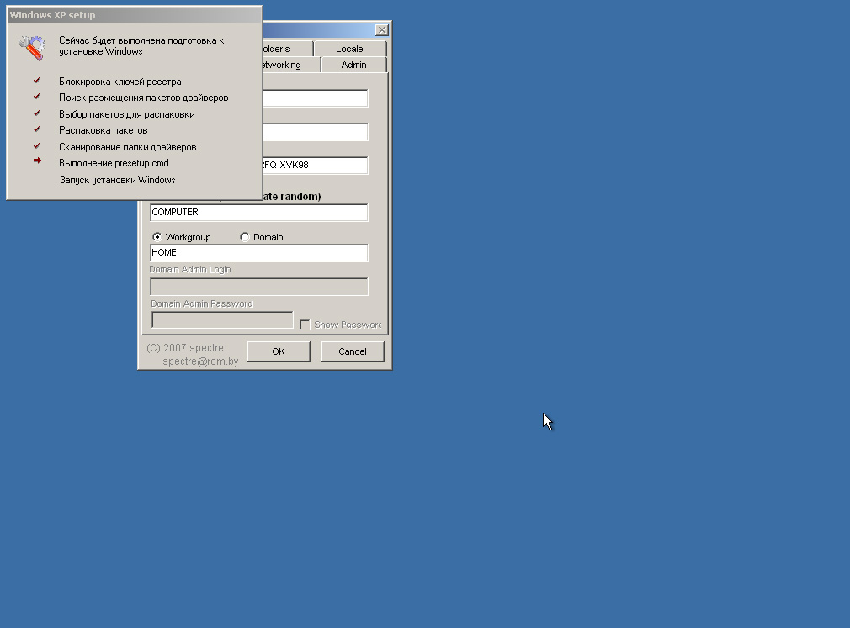Click the COMPUTER name input field

258,213
